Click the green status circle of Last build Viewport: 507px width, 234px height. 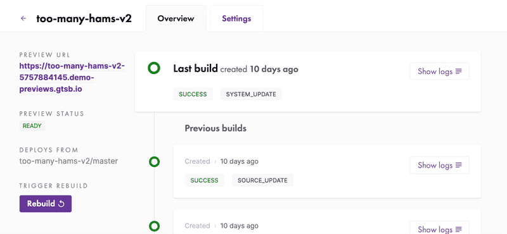[x=154, y=68]
